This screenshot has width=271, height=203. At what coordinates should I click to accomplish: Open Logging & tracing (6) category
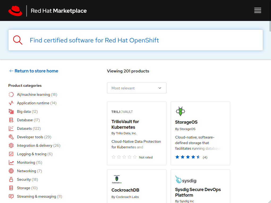(x=35, y=154)
